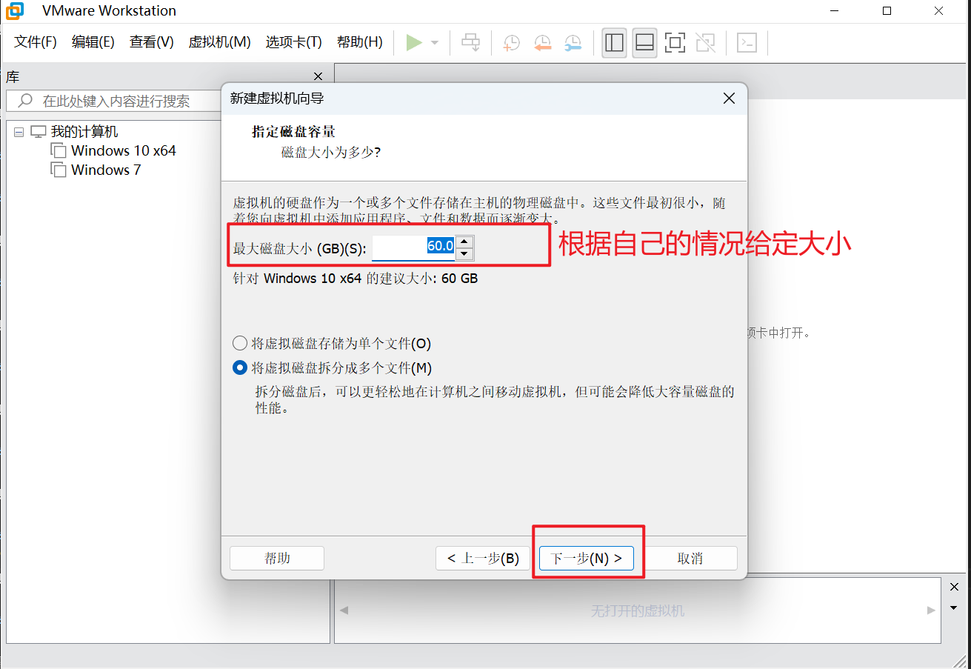Toggle the thumbnail bar view icon
This screenshot has height=669, width=971.
pos(644,43)
